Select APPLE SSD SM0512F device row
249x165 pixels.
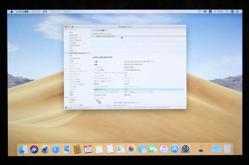point(138,36)
